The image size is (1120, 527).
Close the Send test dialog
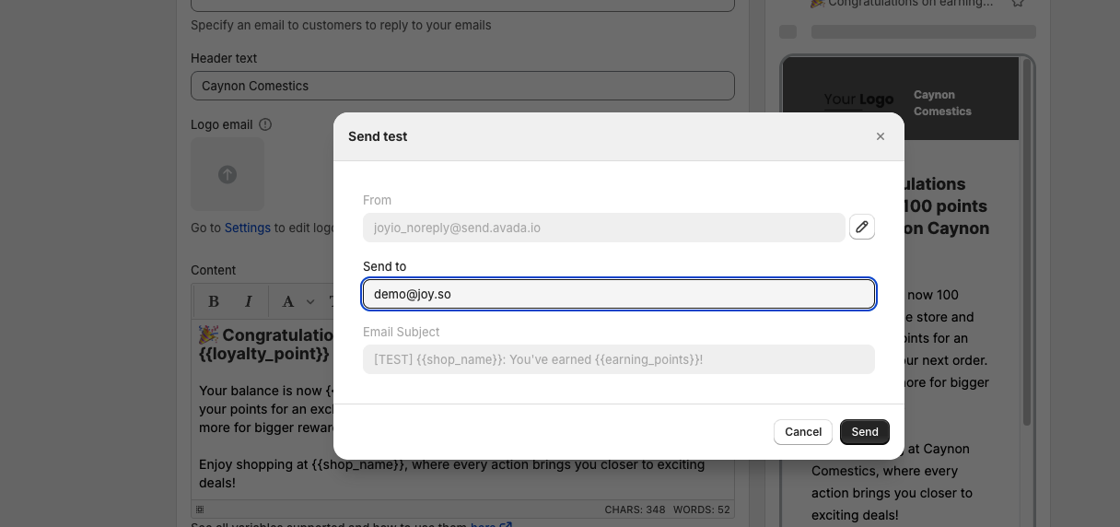click(x=880, y=136)
